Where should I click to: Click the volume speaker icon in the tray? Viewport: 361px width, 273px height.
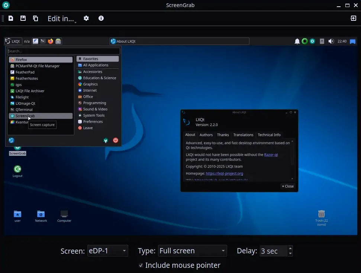pyautogui.click(x=331, y=41)
